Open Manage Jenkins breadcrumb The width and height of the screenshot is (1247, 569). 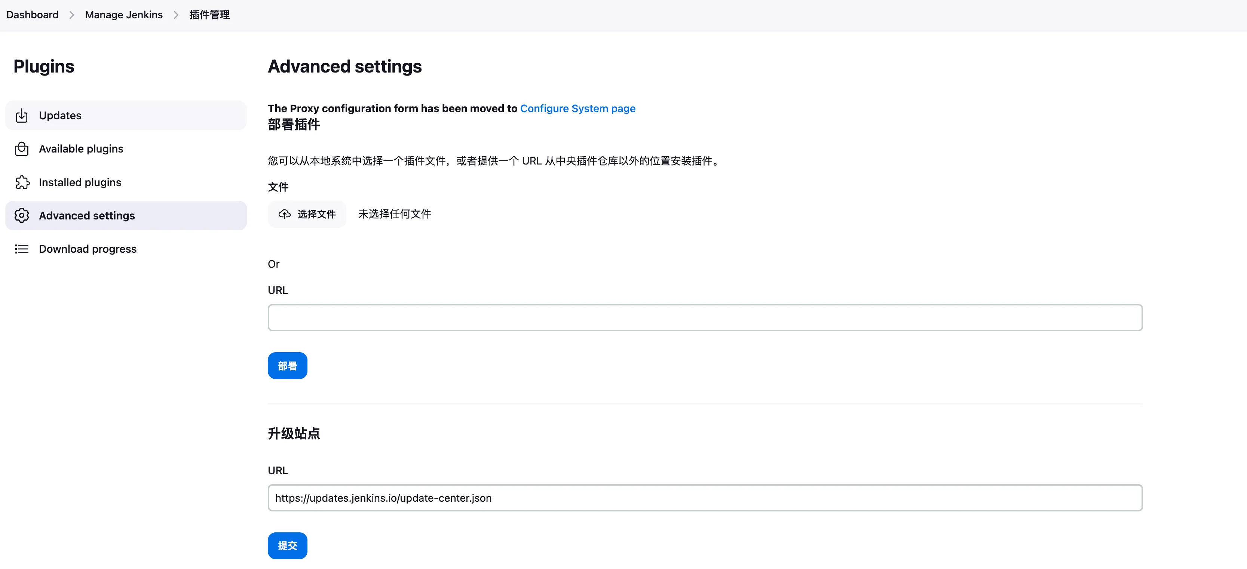124,15
